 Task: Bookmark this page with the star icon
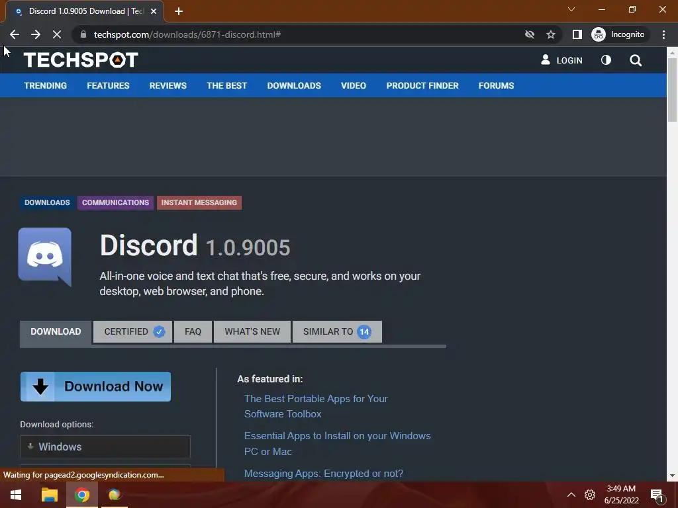[x=550, y=34]
